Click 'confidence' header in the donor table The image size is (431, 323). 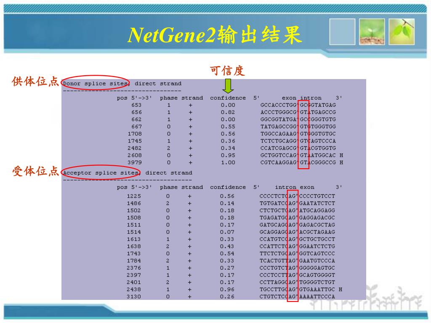[228, 98]
